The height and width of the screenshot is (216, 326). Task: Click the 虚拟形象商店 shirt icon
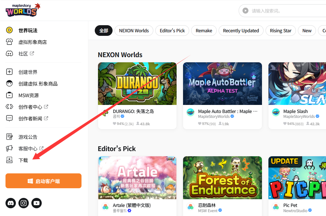[9, 42]
